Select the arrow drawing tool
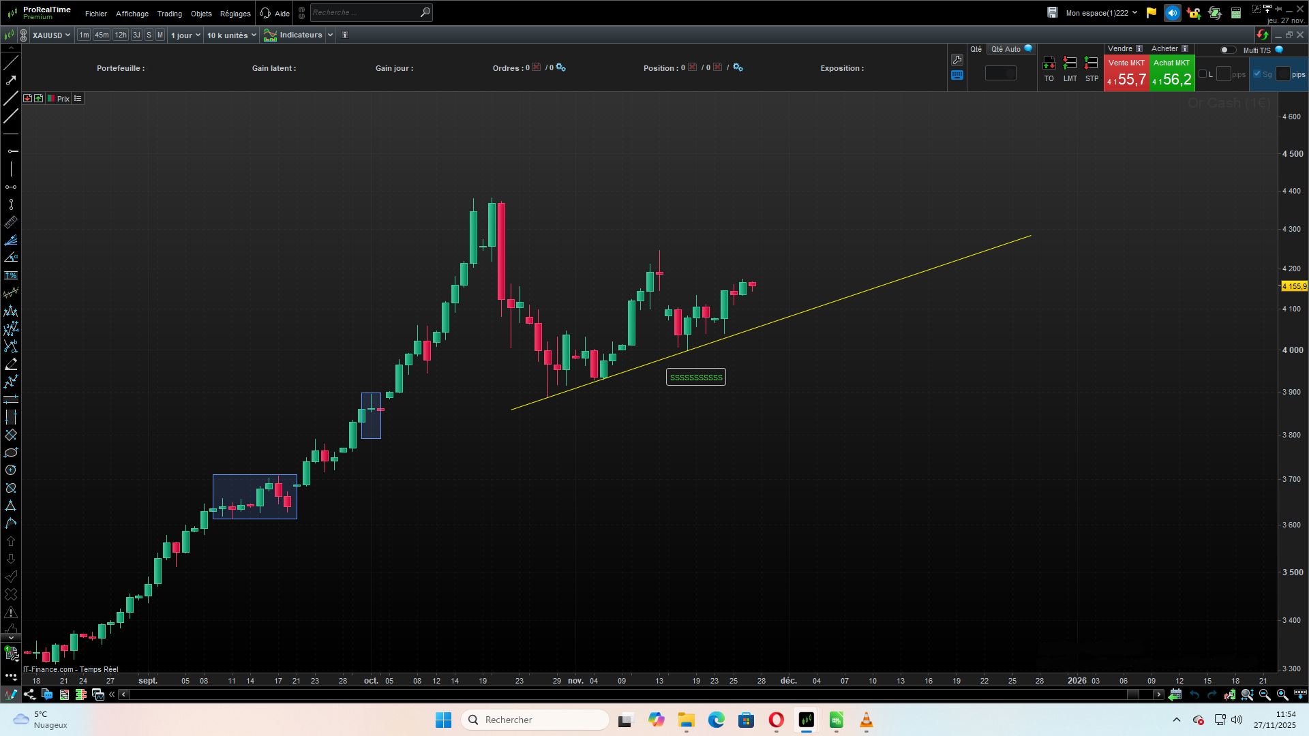Image resolution: width=1309 pixels, height=736 pixels. point(11,80)
